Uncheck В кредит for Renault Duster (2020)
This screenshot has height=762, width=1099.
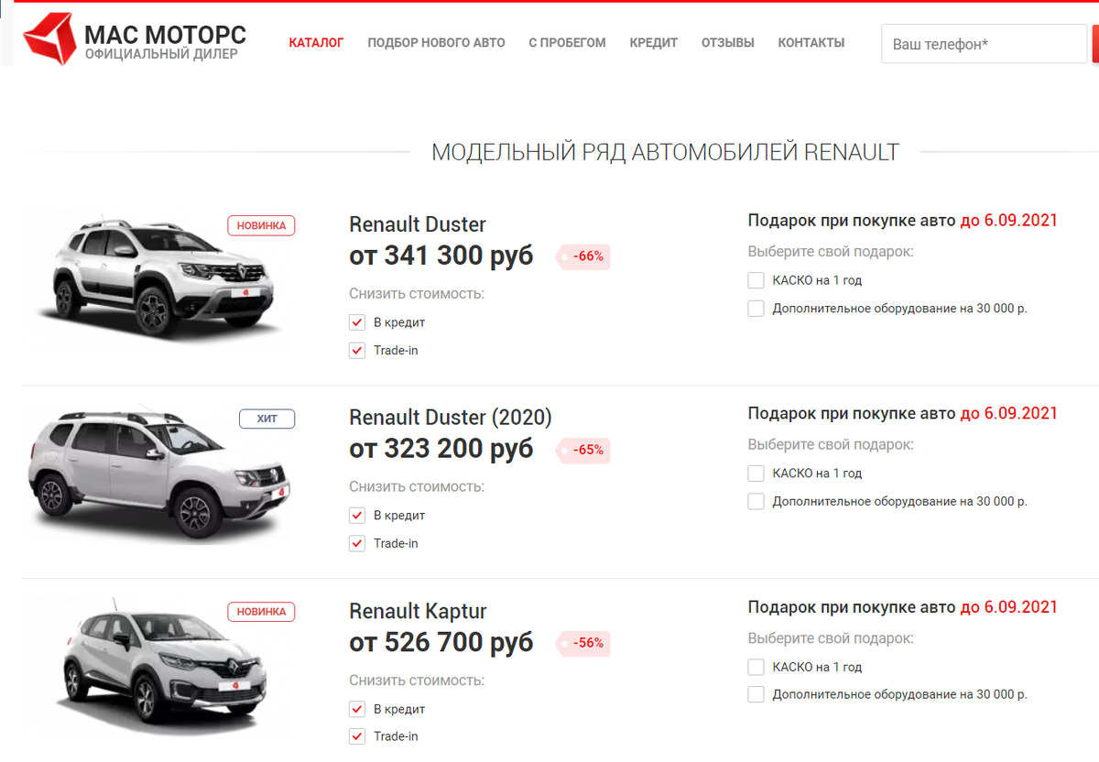pyautogui.click(x=357, y=516)
